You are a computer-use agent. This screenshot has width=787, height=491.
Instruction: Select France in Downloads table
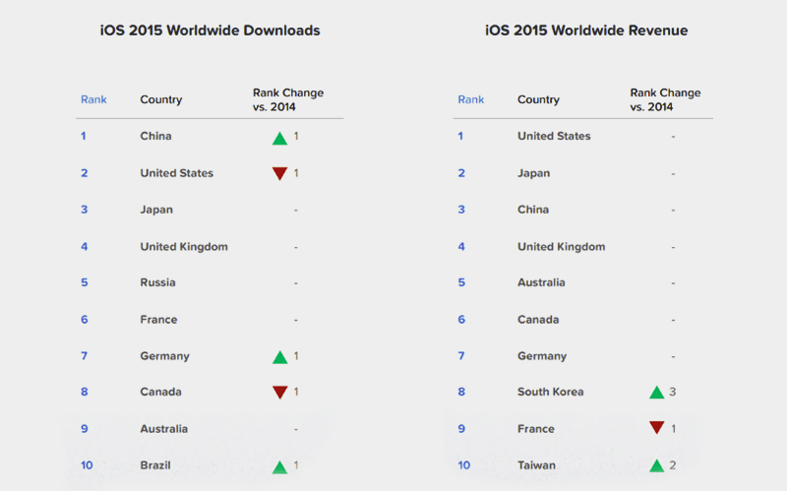pos(158,320)
